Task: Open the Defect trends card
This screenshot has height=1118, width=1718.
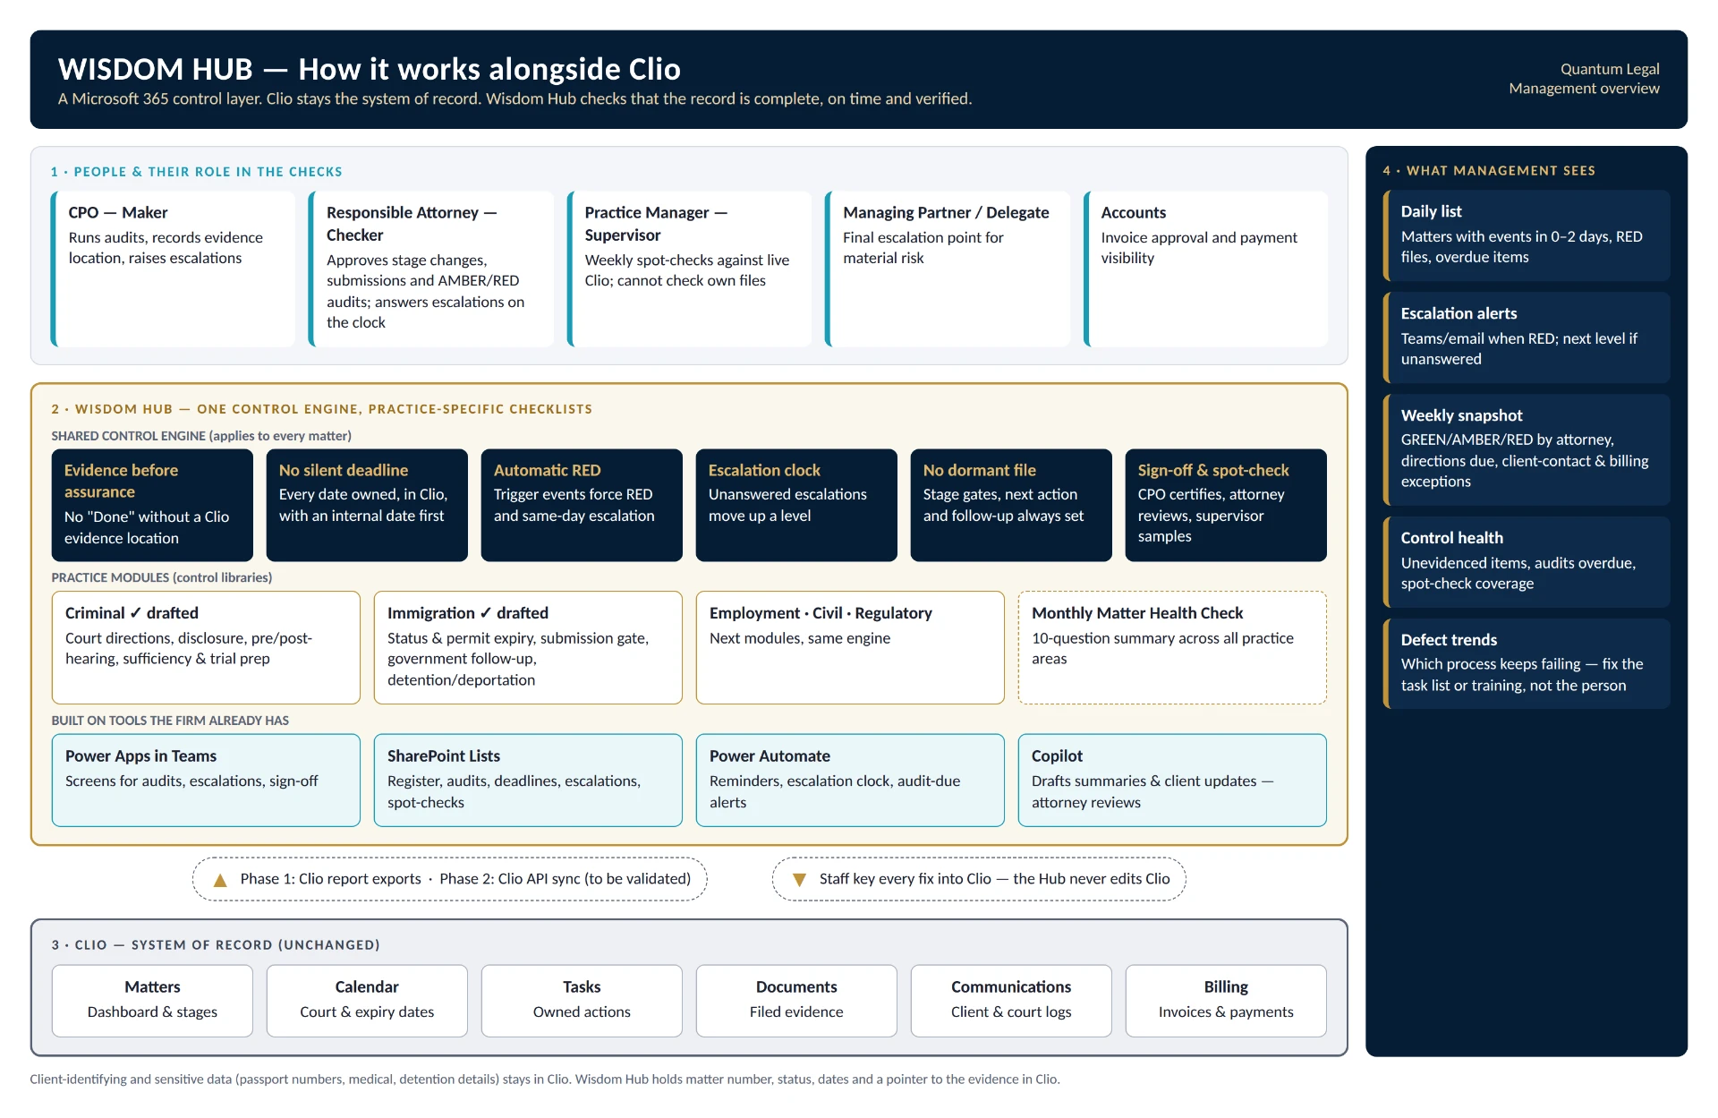Action: tap(1527, 663)
